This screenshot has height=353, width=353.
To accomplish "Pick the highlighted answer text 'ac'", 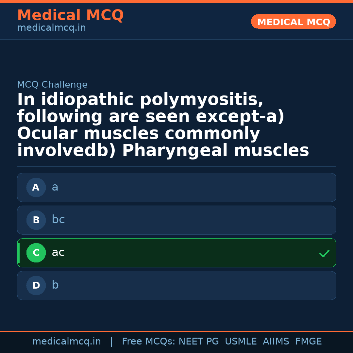I will click(58, 253).
